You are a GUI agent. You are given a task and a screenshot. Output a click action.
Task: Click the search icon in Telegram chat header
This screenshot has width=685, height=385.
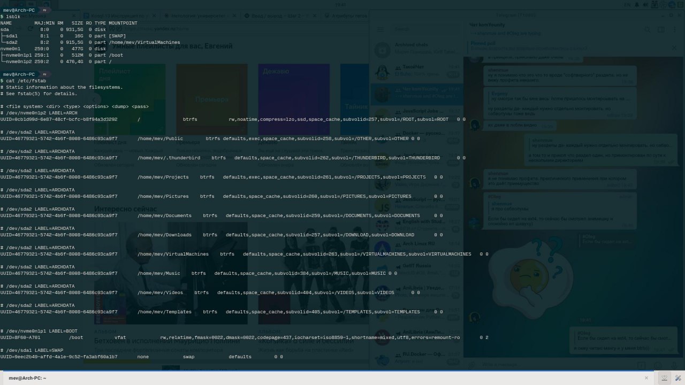pos(647,30)
